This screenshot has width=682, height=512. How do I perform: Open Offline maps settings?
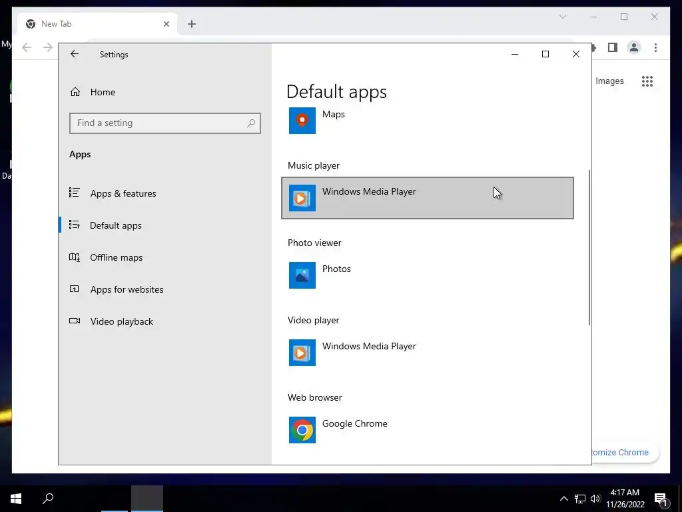[116, 257]
